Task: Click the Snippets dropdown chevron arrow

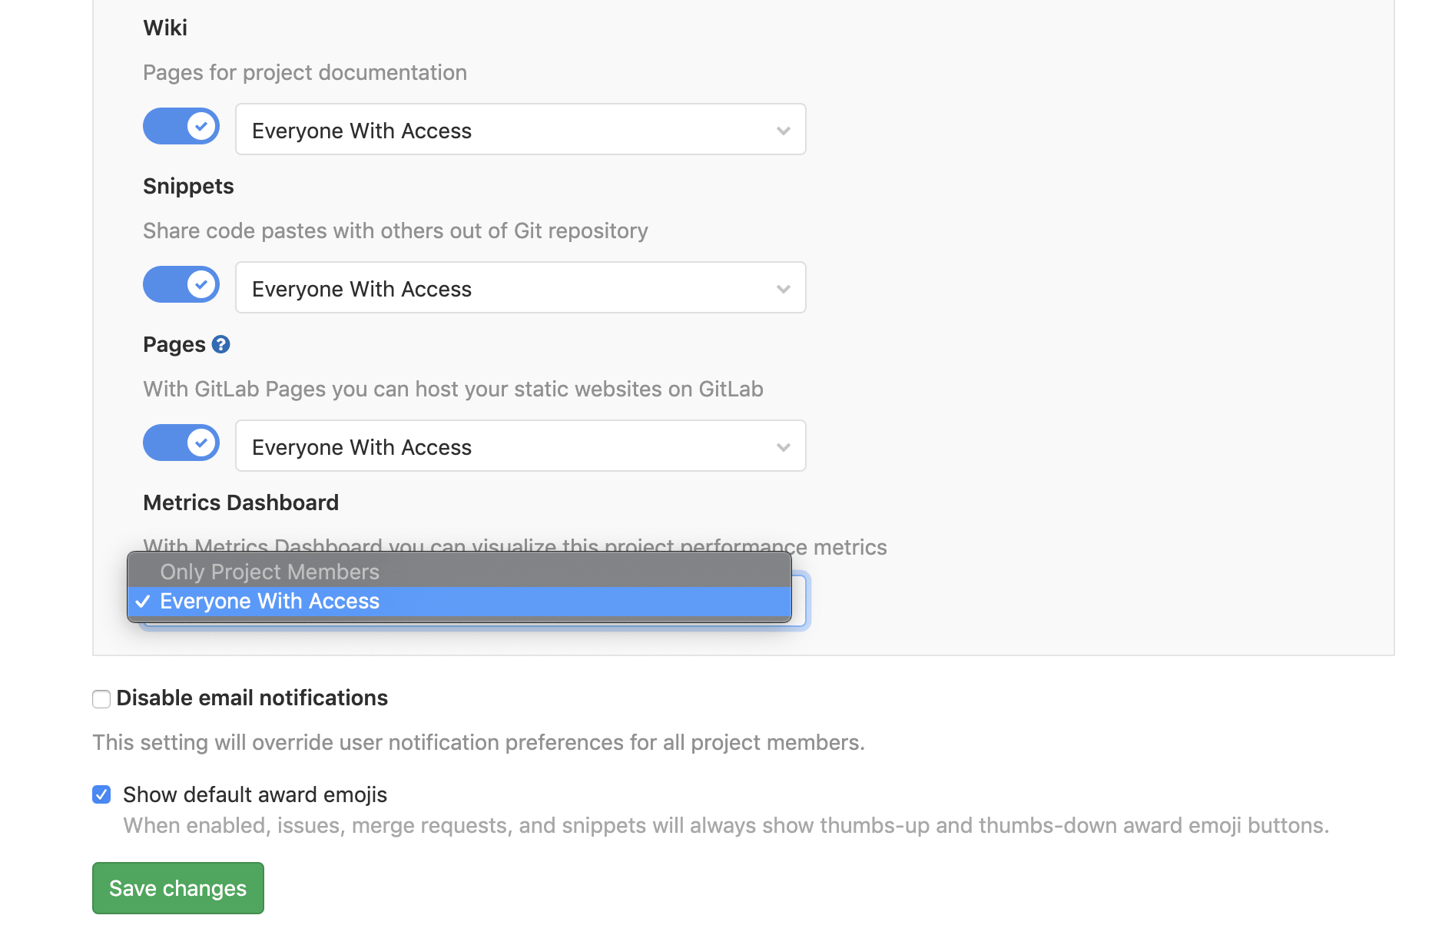Action: (x=783, y=288)
